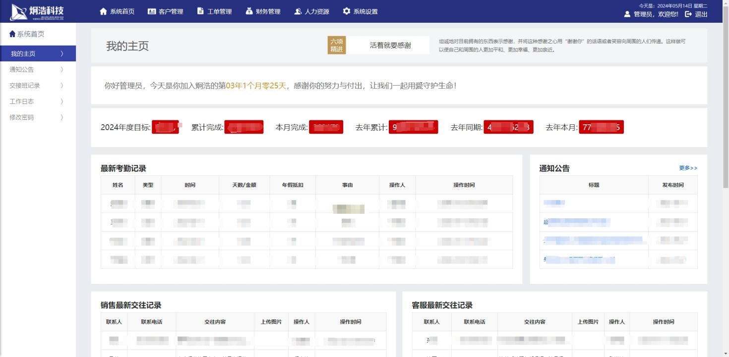Click the logout arrow icon beside 退出
This screenshot has height=357, width=729.
click(x=688, y=14)
